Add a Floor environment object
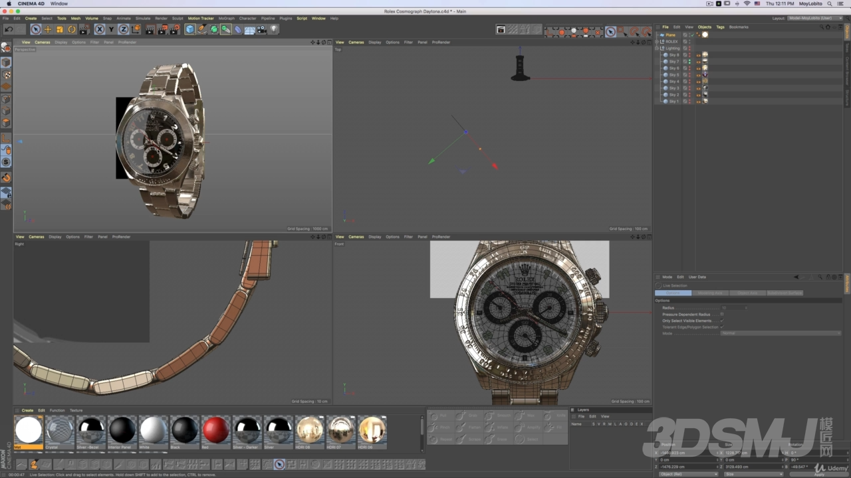The image size is (851, 478). coord(249,29)
